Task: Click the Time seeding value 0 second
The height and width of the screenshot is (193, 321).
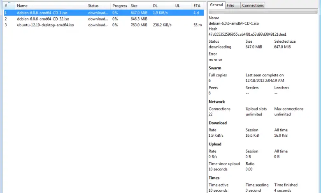Action: point(253,191)
